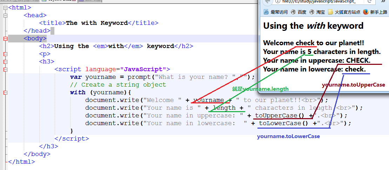Click the toUpperCase() document.write line
This screenshot has height=170, width=389.
click(216, 115)
